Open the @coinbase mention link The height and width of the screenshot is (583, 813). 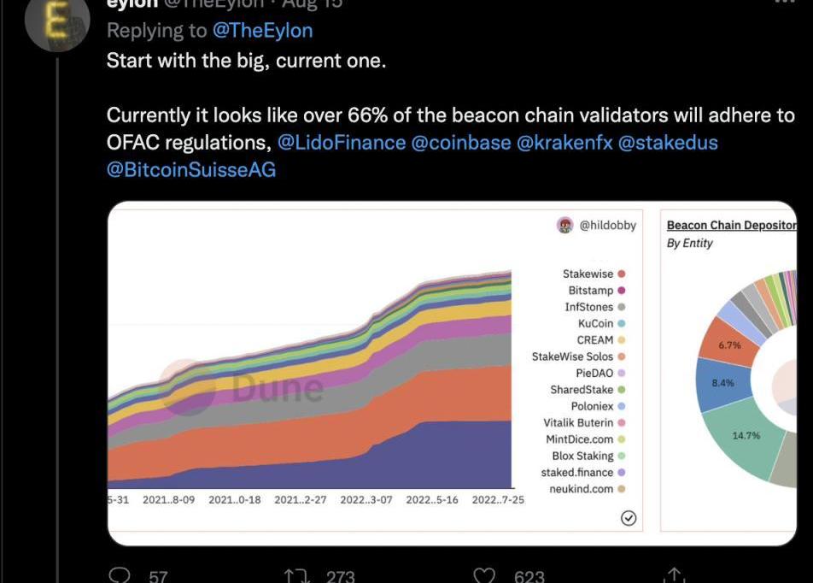pos(461,142)
